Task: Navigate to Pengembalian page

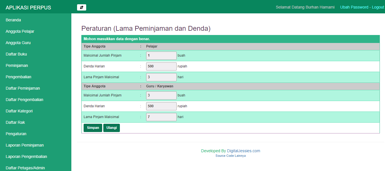Action: point(19,77)
